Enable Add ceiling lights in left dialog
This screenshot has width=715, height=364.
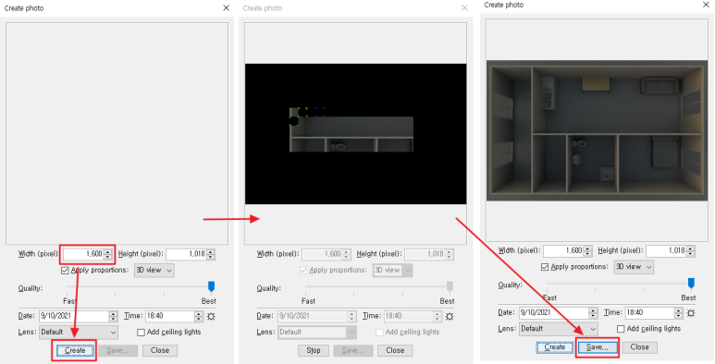[141, 333]
